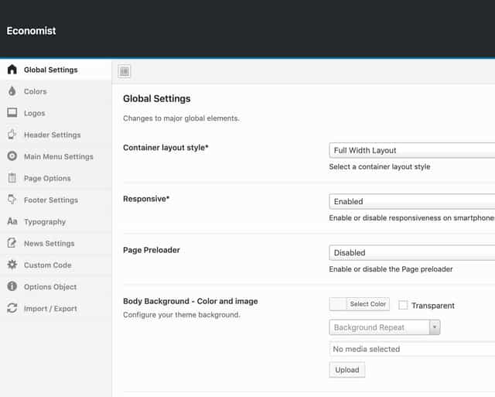
Task: Click the Background Repeat dropdown arrow
Action: tap(435, 327)
